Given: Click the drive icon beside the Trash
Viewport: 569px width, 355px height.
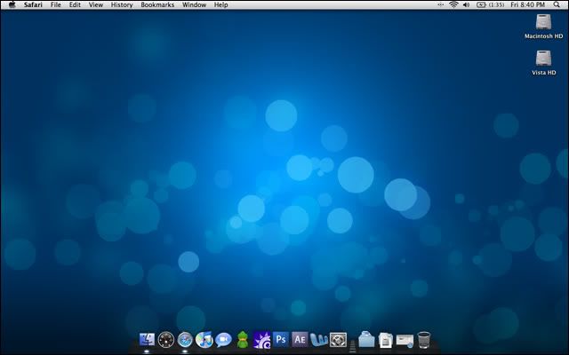Looking at the screenshot, I should click(405, 341).
